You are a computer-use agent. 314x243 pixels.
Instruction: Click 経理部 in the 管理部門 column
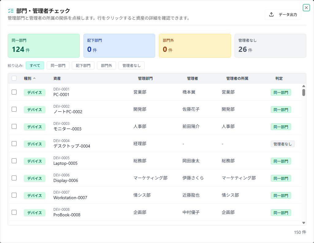tap(140, 144)
